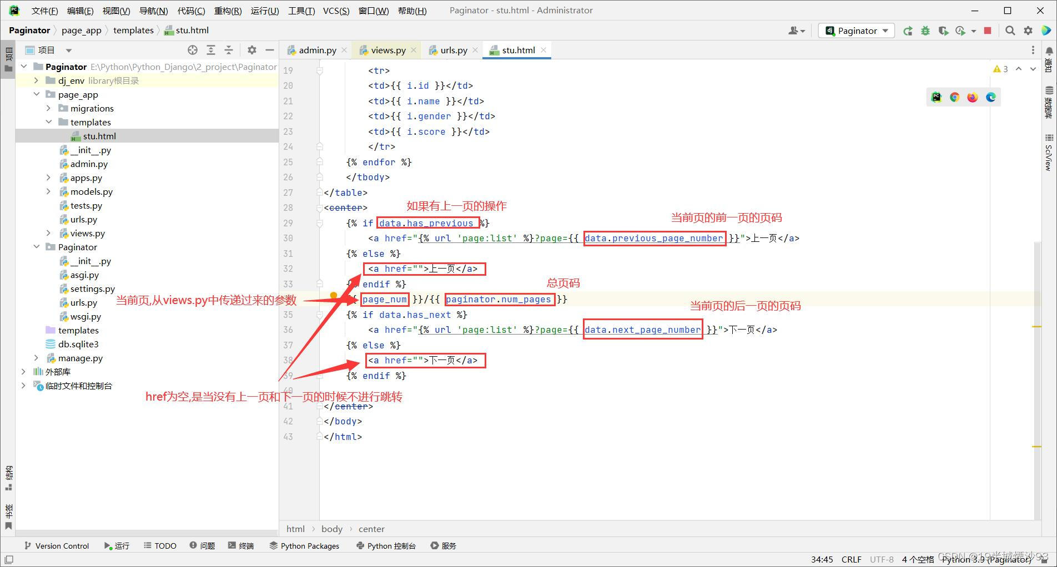Open preview in PyCharm built-in browser icon
This screenshot has height=567, width=1057.
[937, 97]
